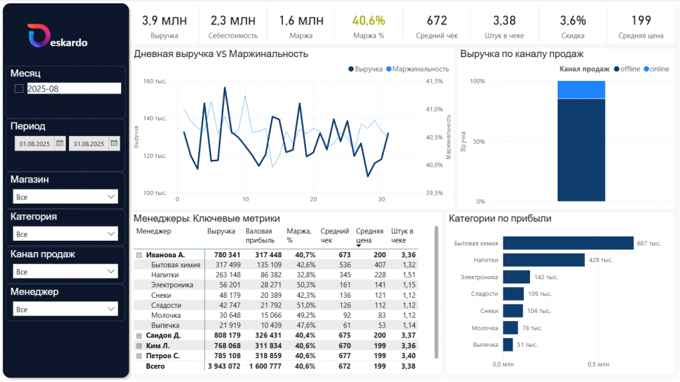Open the calendar for the start date 01.08.2025
Viewport: 680px width, 382px height.
coord(60,143)
